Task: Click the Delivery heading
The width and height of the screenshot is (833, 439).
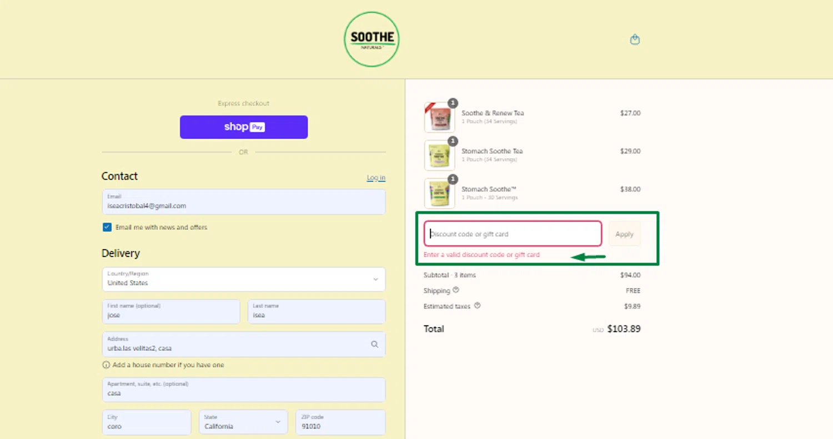Action: pyautogui.click(x=121, y=253)
